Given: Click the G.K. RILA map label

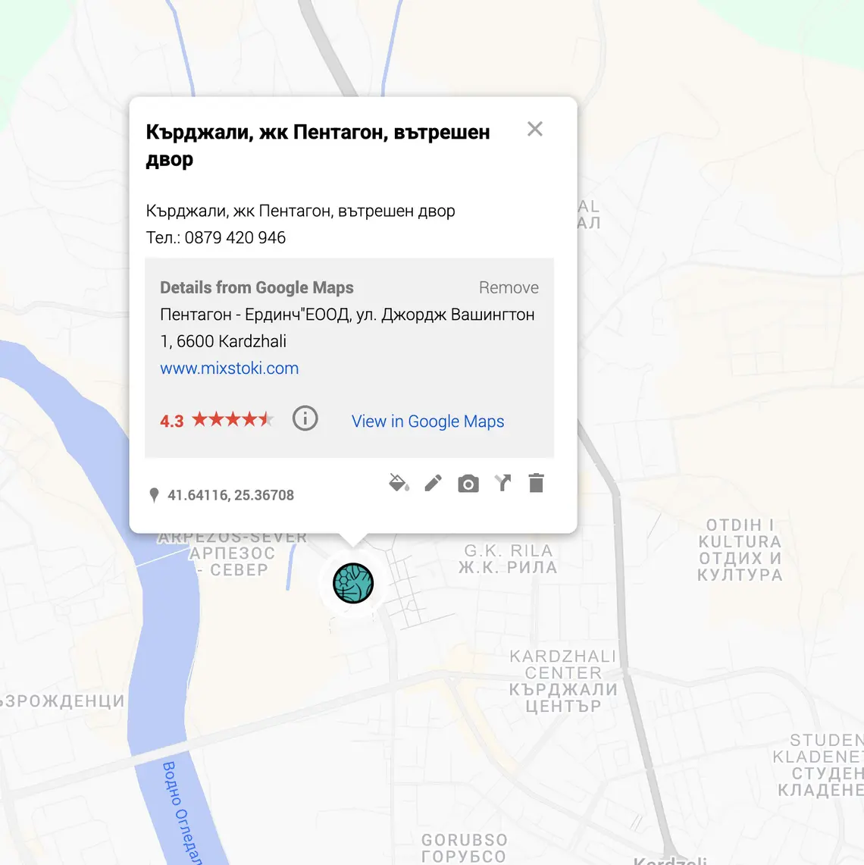Looking at the screenshot, I should tap(509, 558).
